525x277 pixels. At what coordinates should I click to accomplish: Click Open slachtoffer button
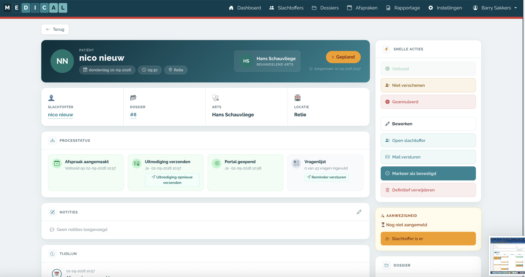tap(428, 140)
